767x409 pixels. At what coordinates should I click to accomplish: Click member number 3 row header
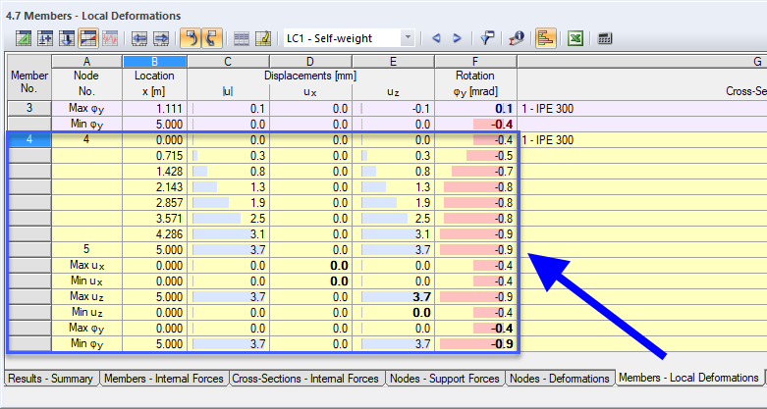click(29, 109)
